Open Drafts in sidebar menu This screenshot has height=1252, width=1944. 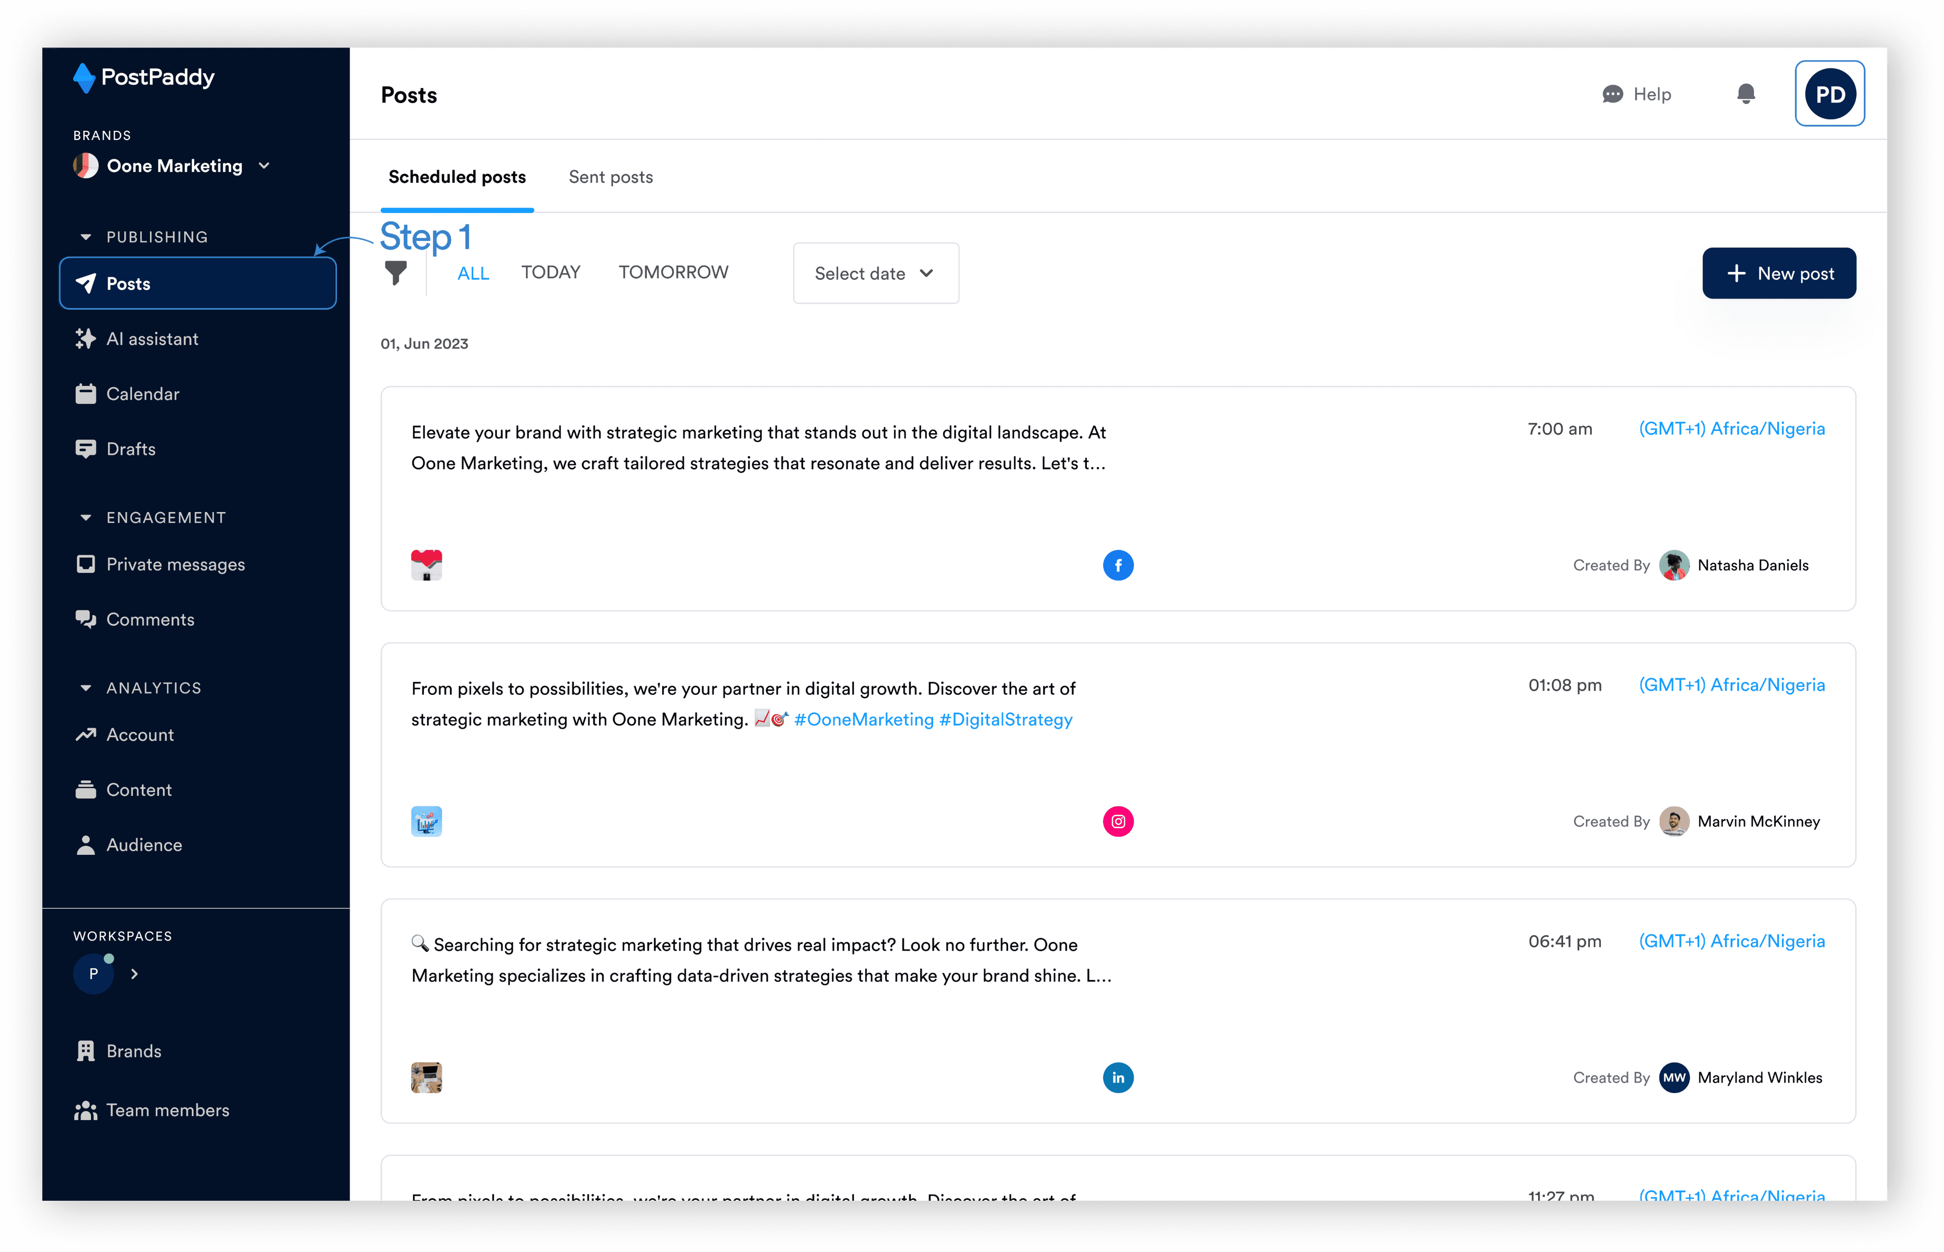tap(131, 449)
